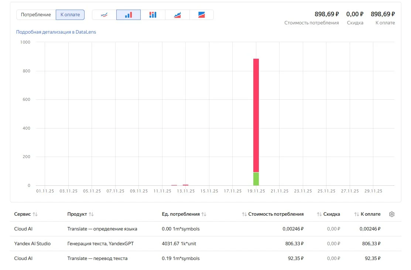Sort by Продукт column arrows

pos(91,214)
